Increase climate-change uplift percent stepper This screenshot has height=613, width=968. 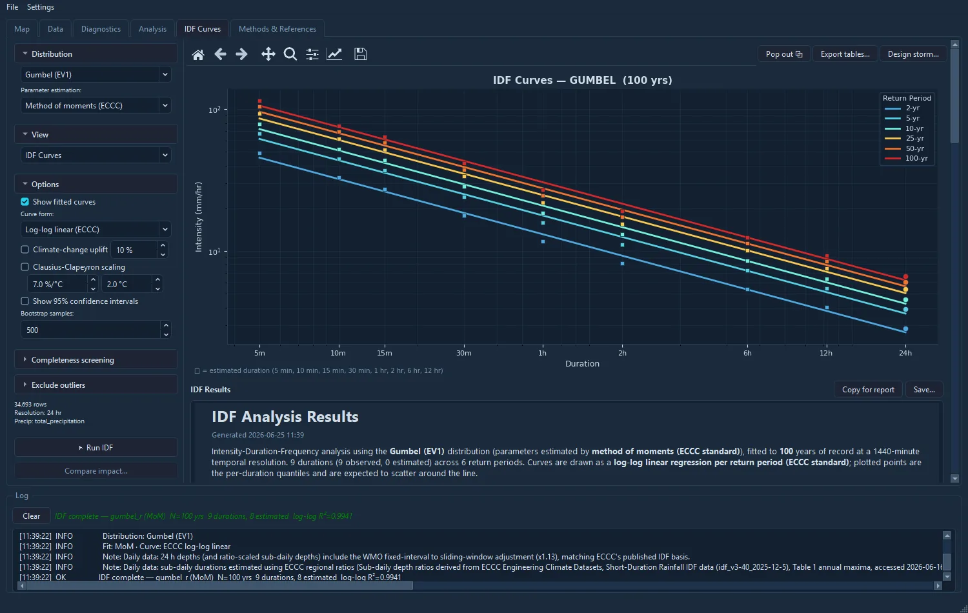163,245
